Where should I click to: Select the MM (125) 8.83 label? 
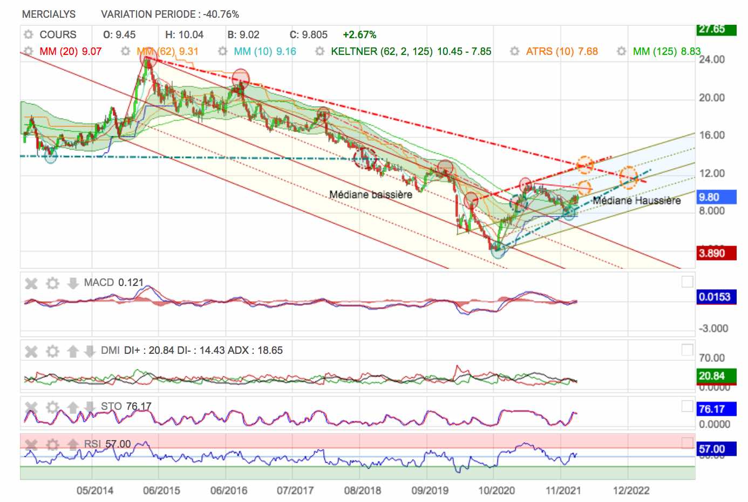[667, 51]
